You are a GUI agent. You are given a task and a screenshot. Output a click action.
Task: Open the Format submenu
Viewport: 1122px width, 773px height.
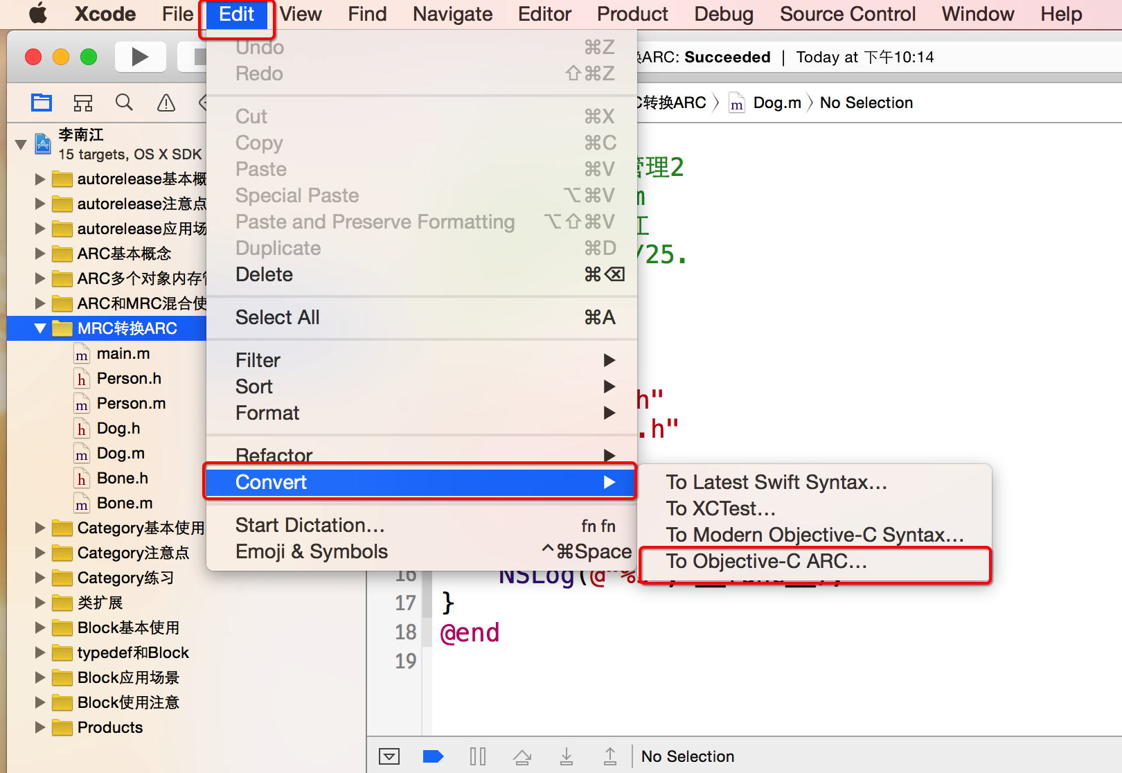(422, 413)
